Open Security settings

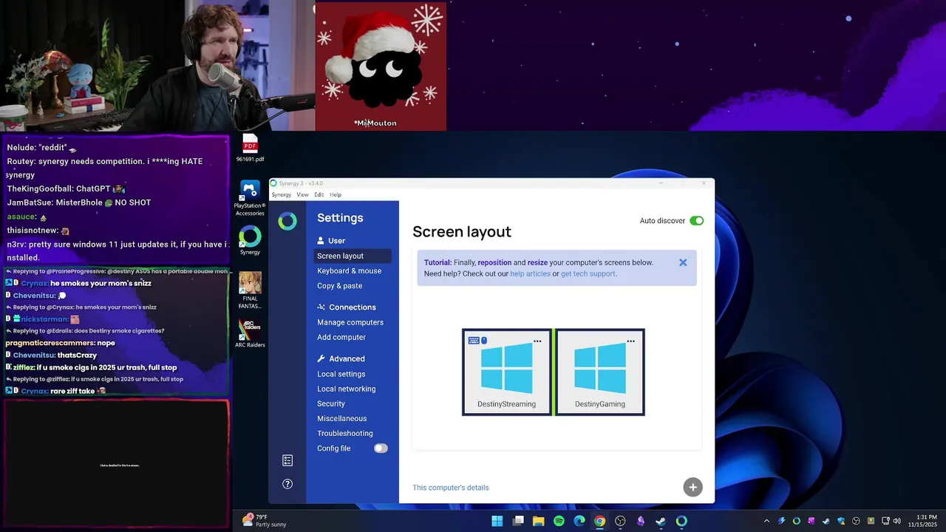click(x=331, y=403)
